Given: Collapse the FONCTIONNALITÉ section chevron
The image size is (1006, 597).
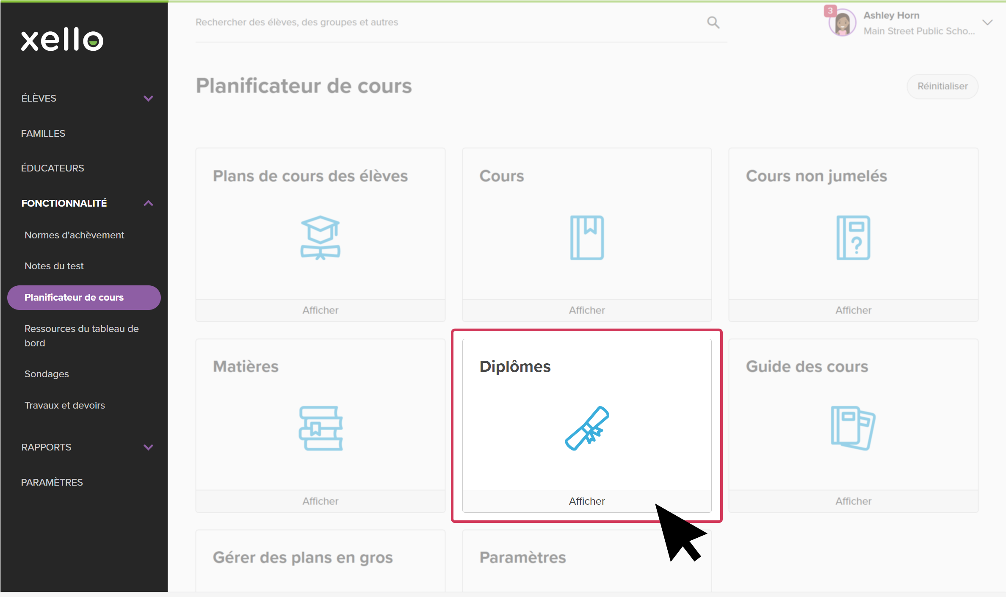Looking at the screenshot, I should pyautogui.click(x=148, y=203).
